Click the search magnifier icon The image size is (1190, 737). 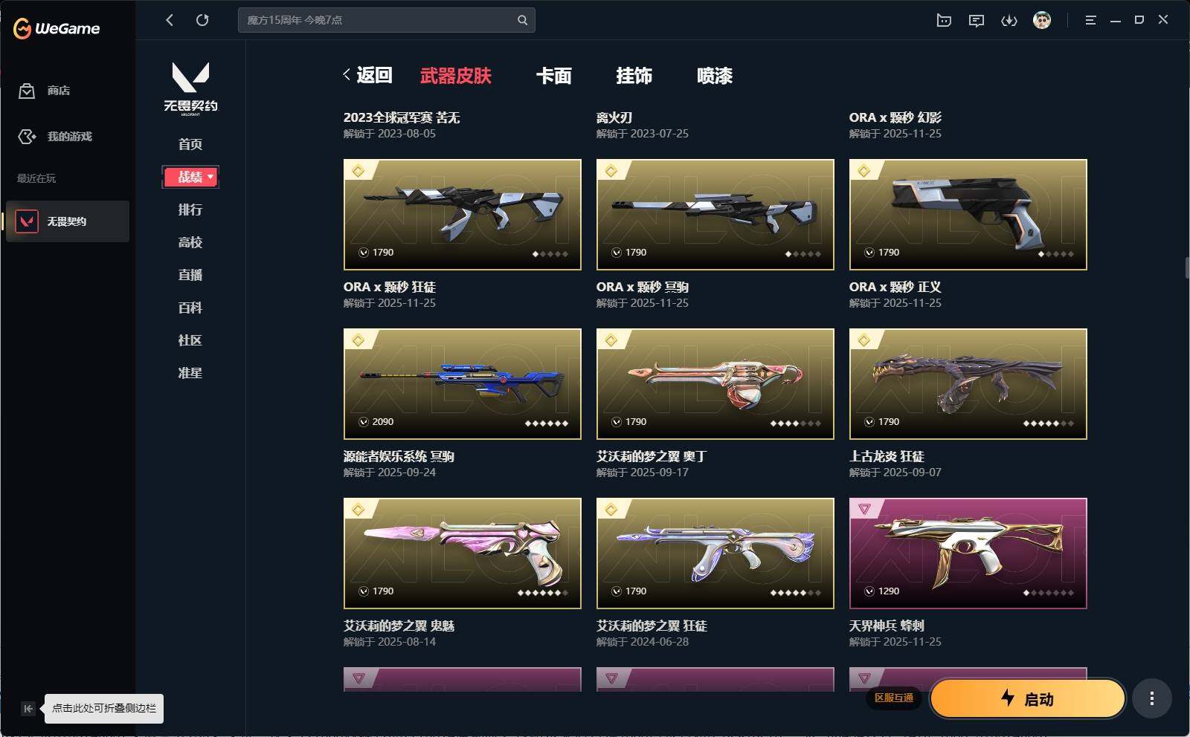click(522, 20)
